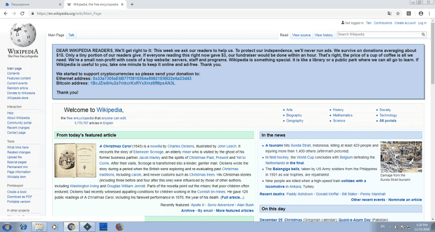Open the Talk tab next to Main Page
Screen dimensions: 435x232
(71, 35)
